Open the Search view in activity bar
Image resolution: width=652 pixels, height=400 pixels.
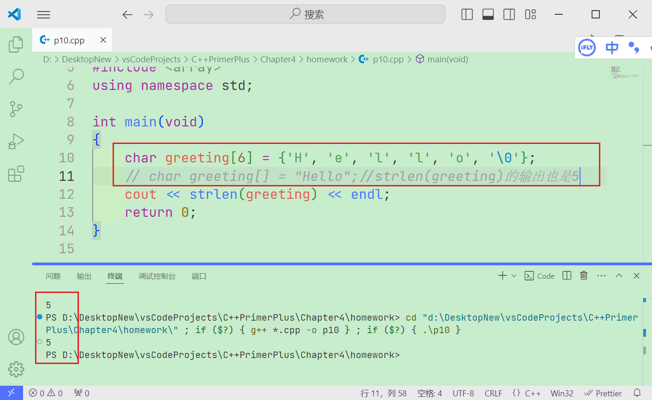[16, 77]
